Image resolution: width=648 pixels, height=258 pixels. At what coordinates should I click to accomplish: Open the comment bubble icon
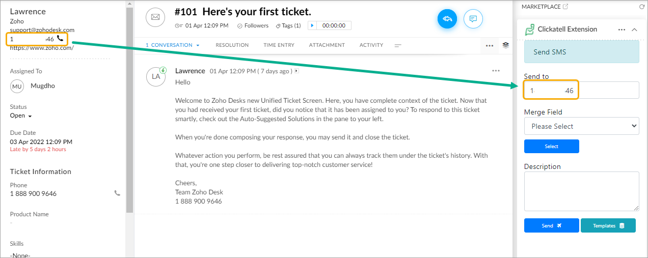click(473, 19)
